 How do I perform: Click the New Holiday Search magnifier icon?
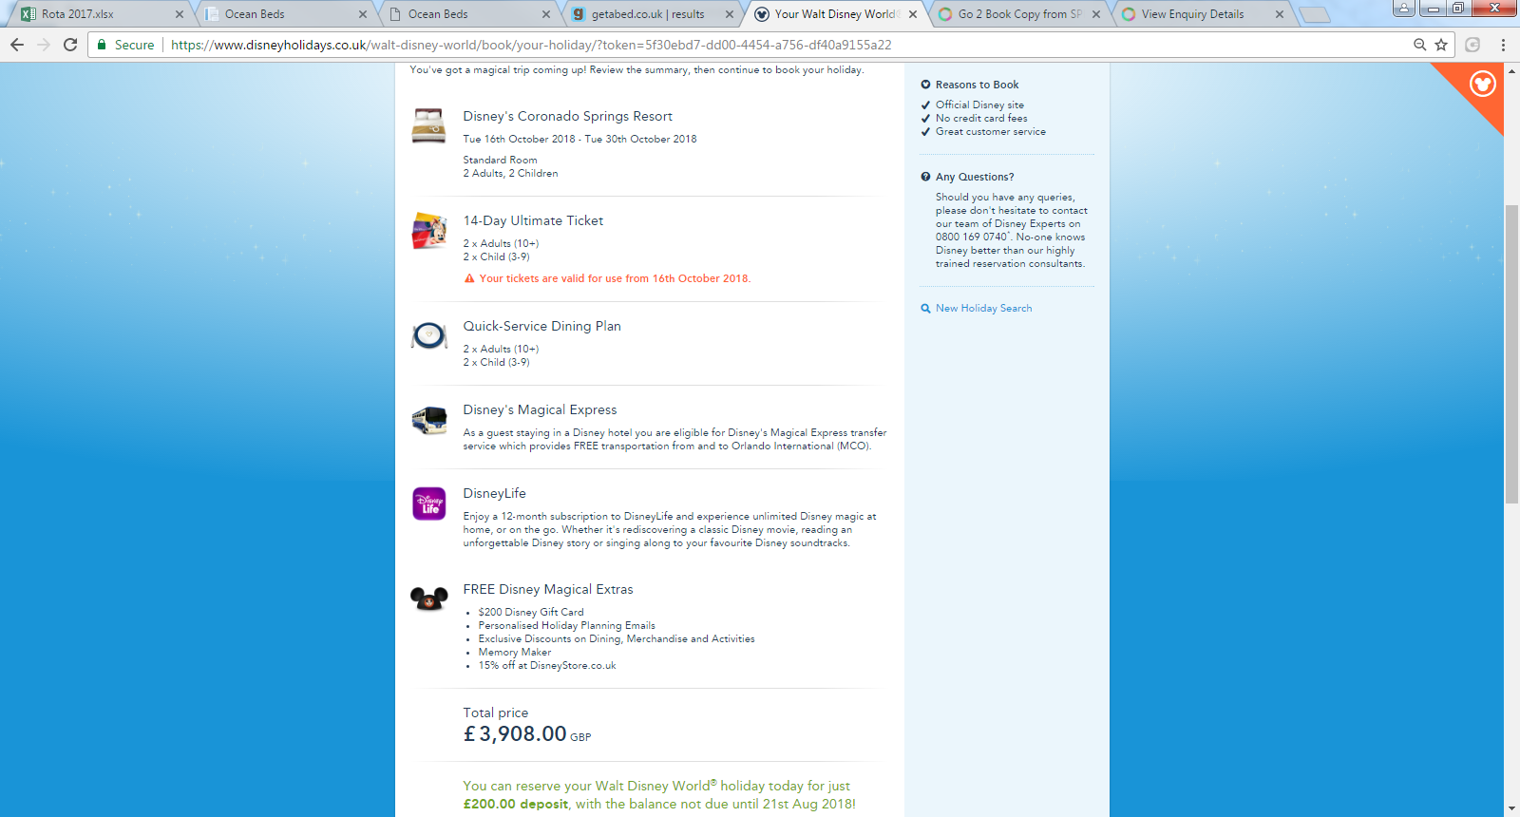925,309
